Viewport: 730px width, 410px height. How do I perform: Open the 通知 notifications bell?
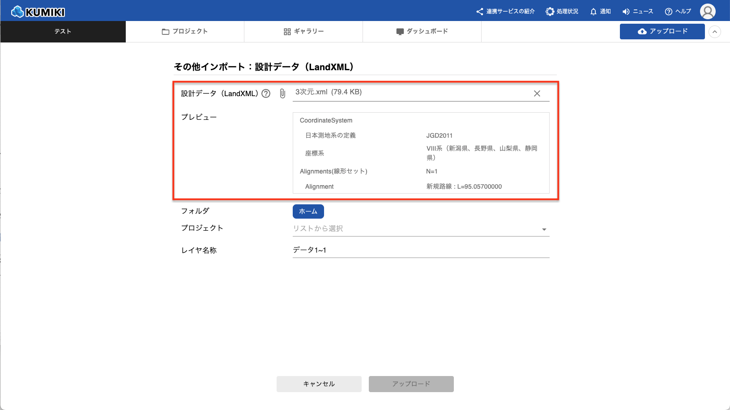tap(600, 12)
